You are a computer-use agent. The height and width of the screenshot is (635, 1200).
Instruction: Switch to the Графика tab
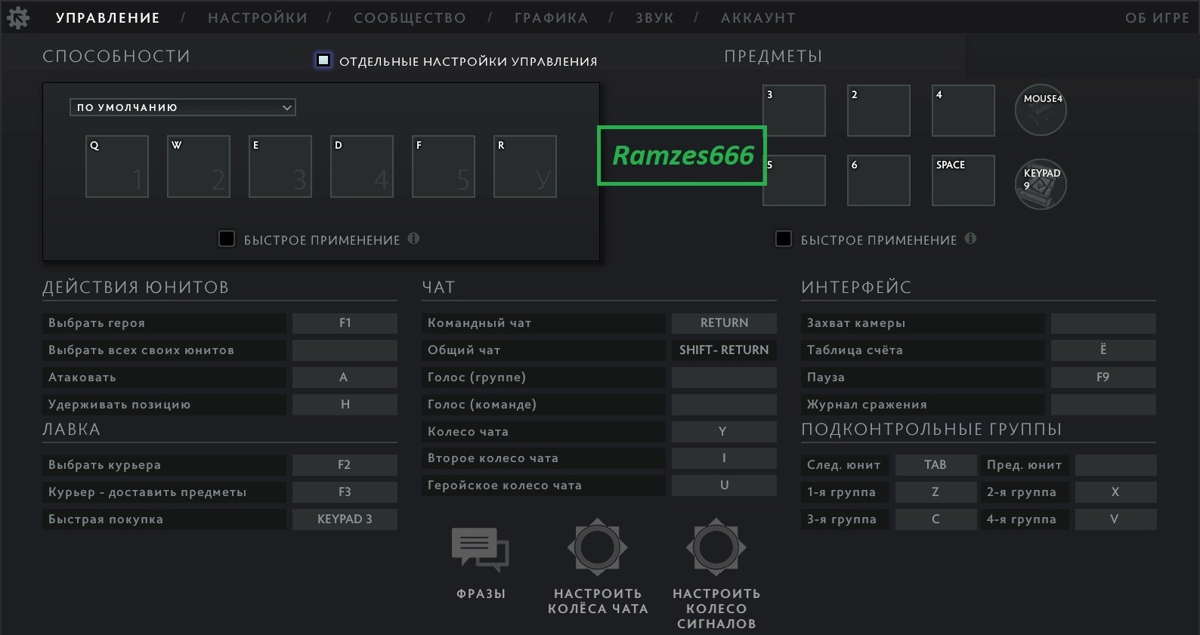(x=551, y=18)
